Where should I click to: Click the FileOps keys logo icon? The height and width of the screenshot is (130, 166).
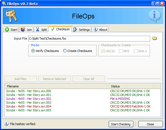11,16
